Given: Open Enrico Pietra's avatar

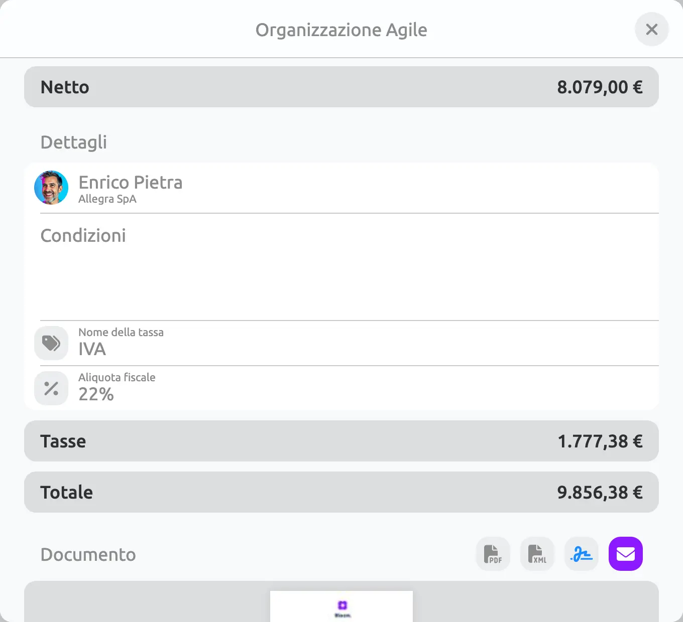Looking at the screenshot, I should pyautogui.click(x=51, y=188).
